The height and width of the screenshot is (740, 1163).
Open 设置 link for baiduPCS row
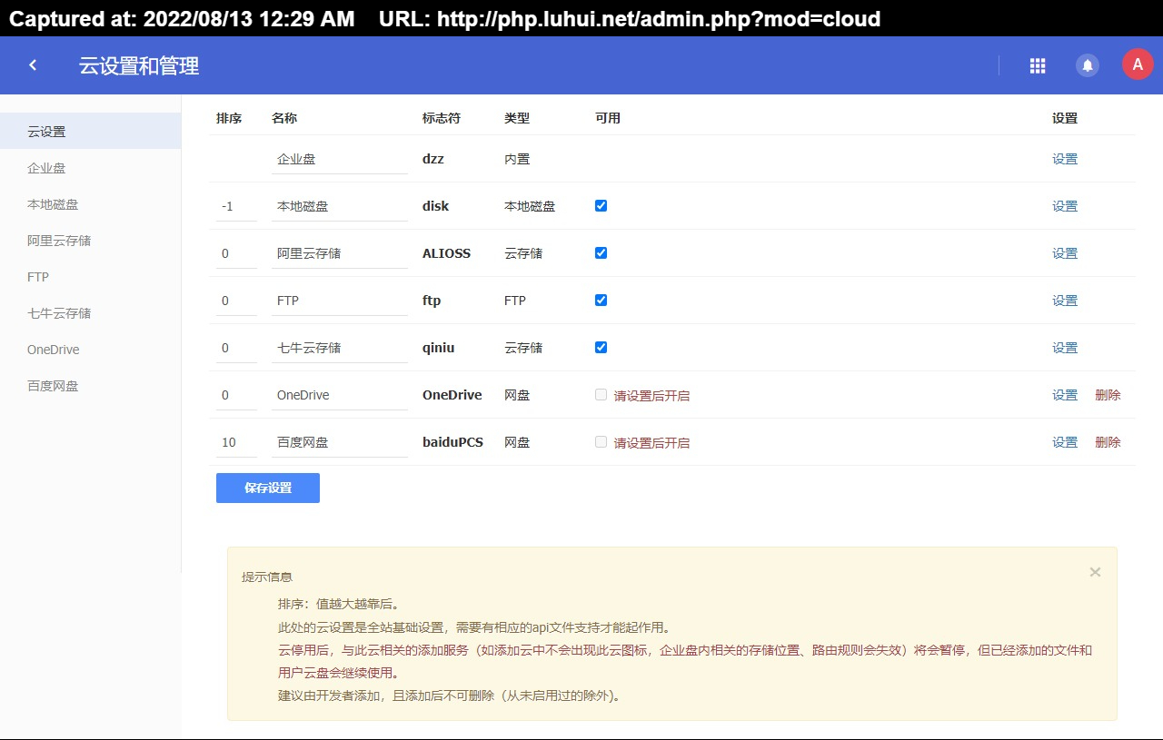(1065, 442)
